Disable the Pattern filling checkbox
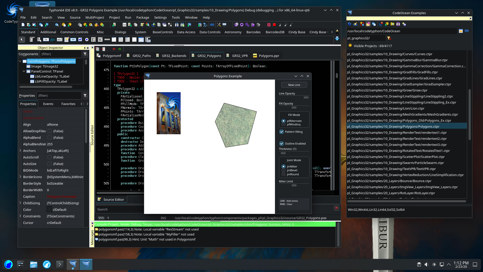 [281, 132]
